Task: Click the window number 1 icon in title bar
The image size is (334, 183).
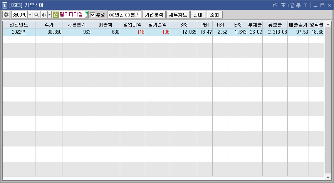Action: [x=5, y=5]
